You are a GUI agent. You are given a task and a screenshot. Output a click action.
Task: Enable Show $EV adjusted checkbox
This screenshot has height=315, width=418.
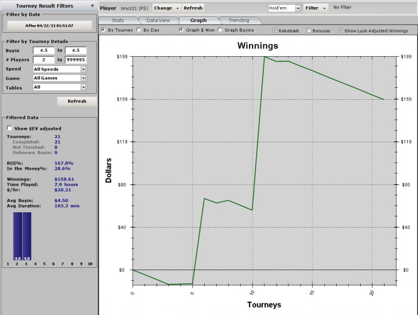(x=9, y=128)
